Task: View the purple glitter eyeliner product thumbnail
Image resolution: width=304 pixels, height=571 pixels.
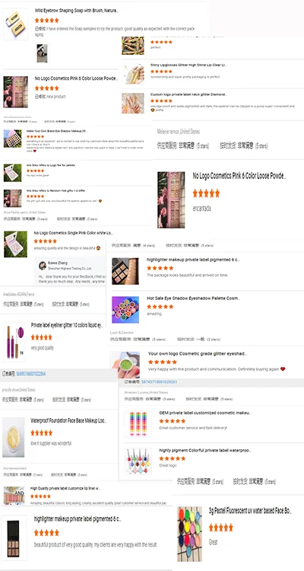Action: [14, 342]
